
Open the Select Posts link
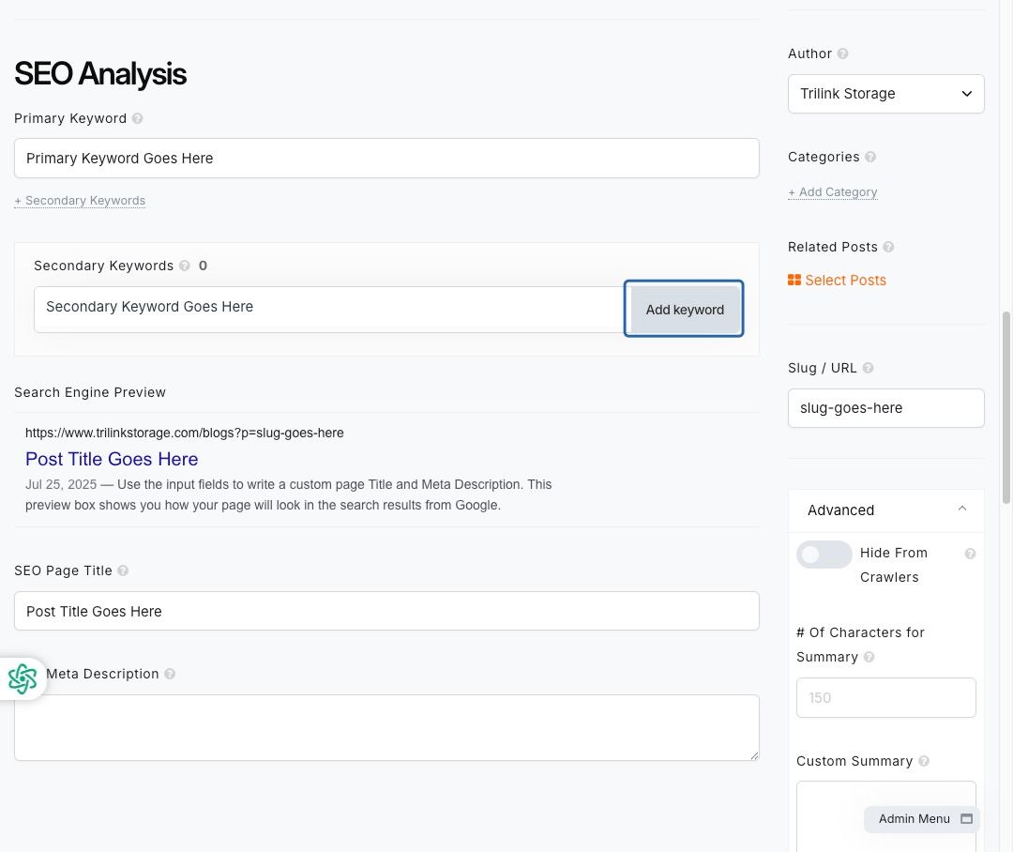(x=845, y=280)
